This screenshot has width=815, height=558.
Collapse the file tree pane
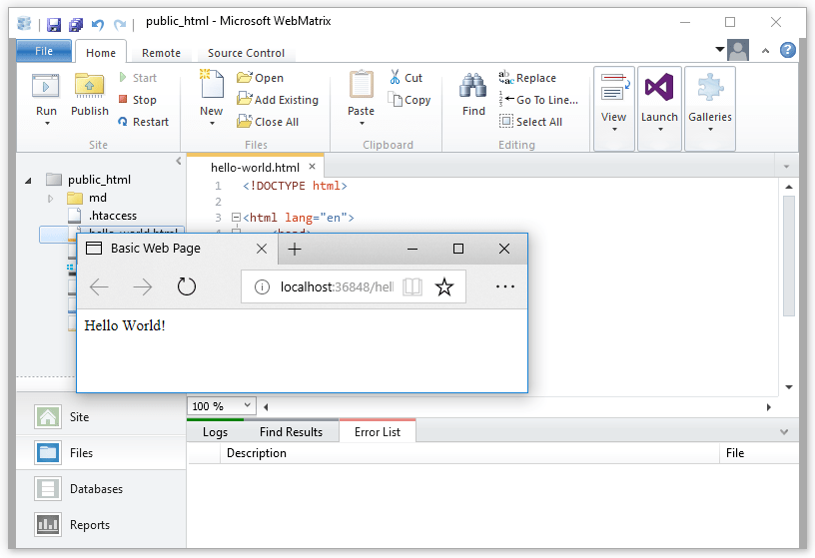[178, 161]
